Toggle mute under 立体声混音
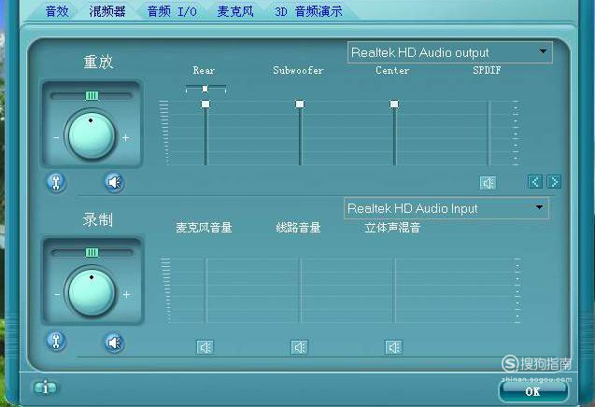The height and width of the screenshot is (407, 595). point(394,347)
